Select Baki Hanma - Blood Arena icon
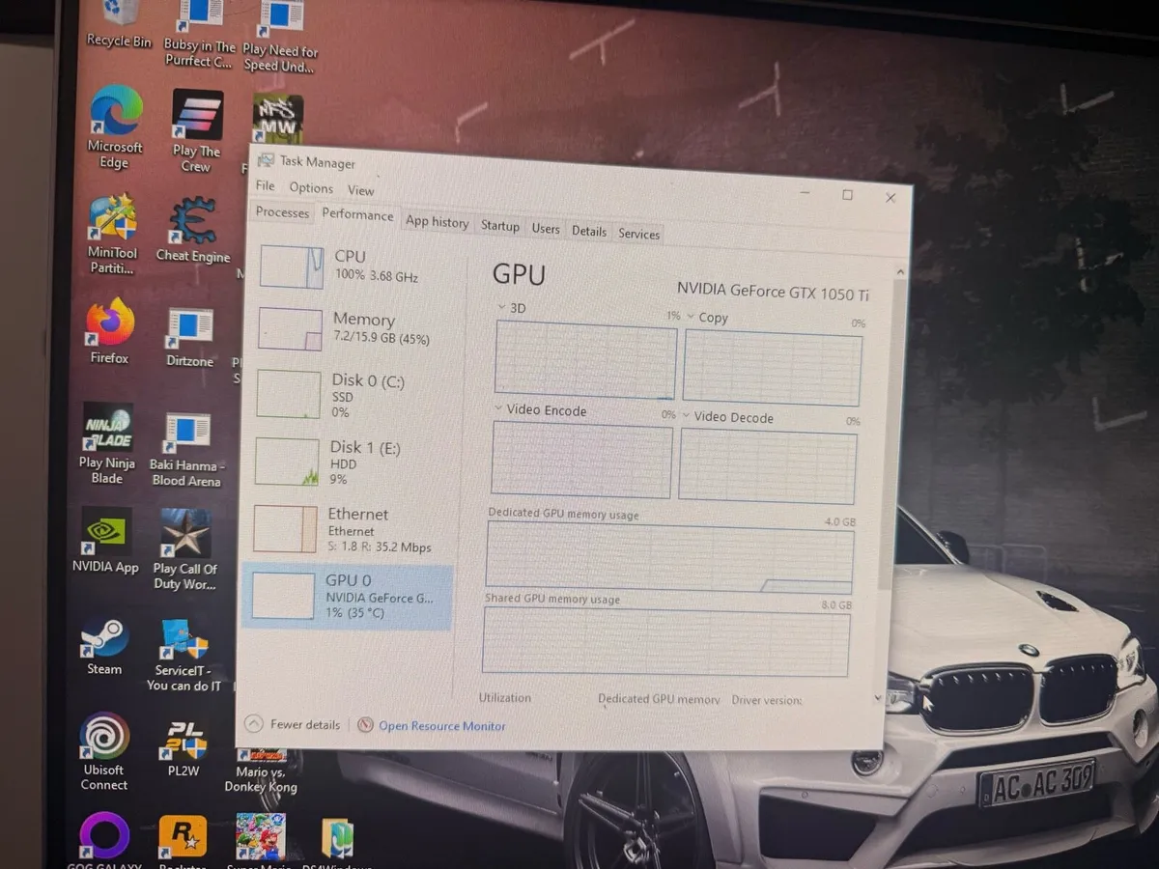 click(x=186, y=450)
